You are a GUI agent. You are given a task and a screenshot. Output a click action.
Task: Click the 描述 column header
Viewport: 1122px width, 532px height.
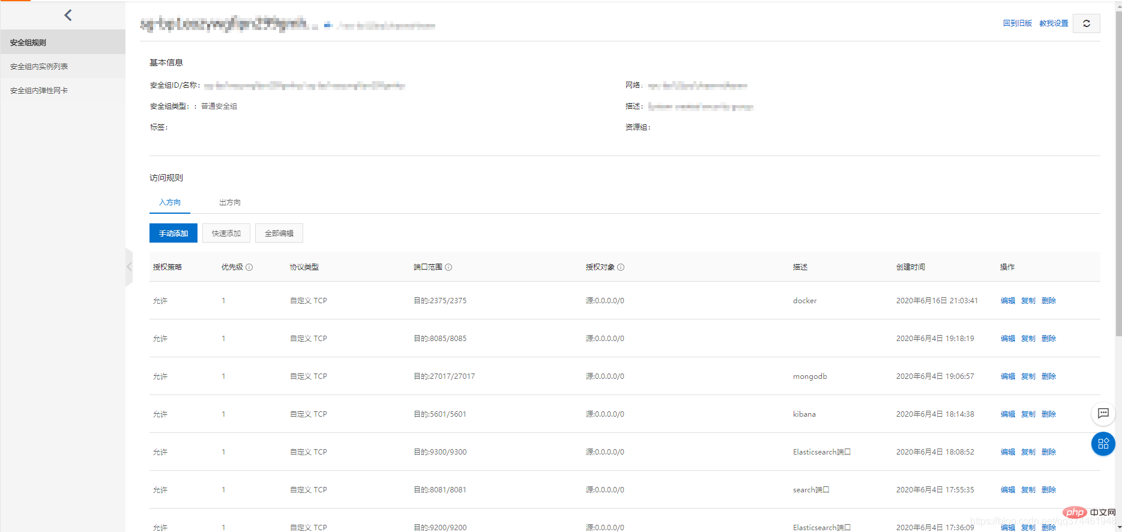800,267
